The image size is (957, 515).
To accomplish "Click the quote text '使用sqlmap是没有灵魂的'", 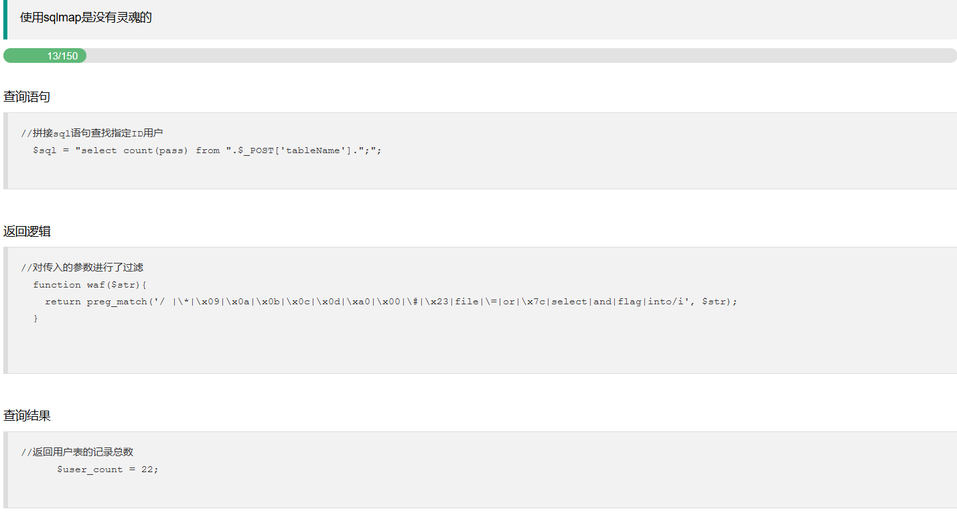I will tap(86, 17).
